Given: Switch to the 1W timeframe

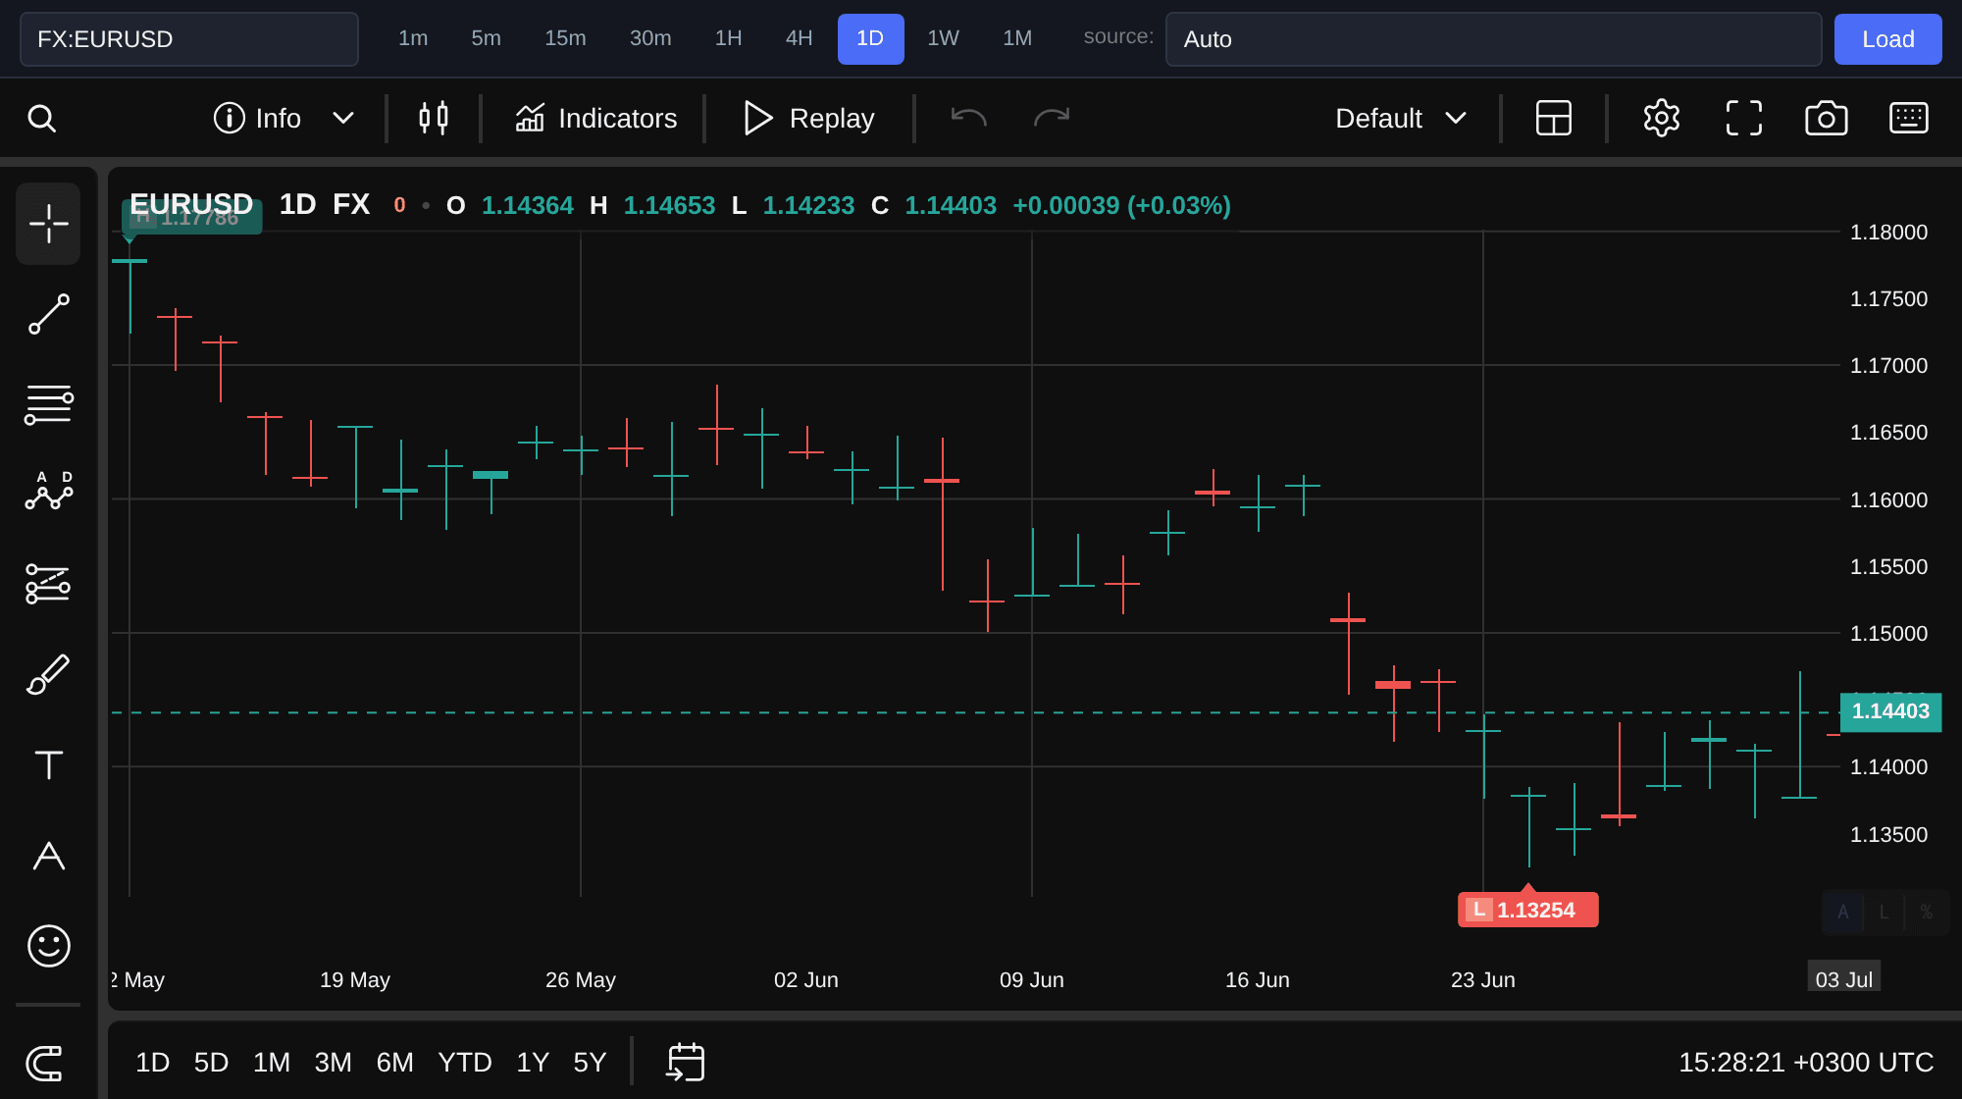Looking at the screenshot, I should pos(943,38).
